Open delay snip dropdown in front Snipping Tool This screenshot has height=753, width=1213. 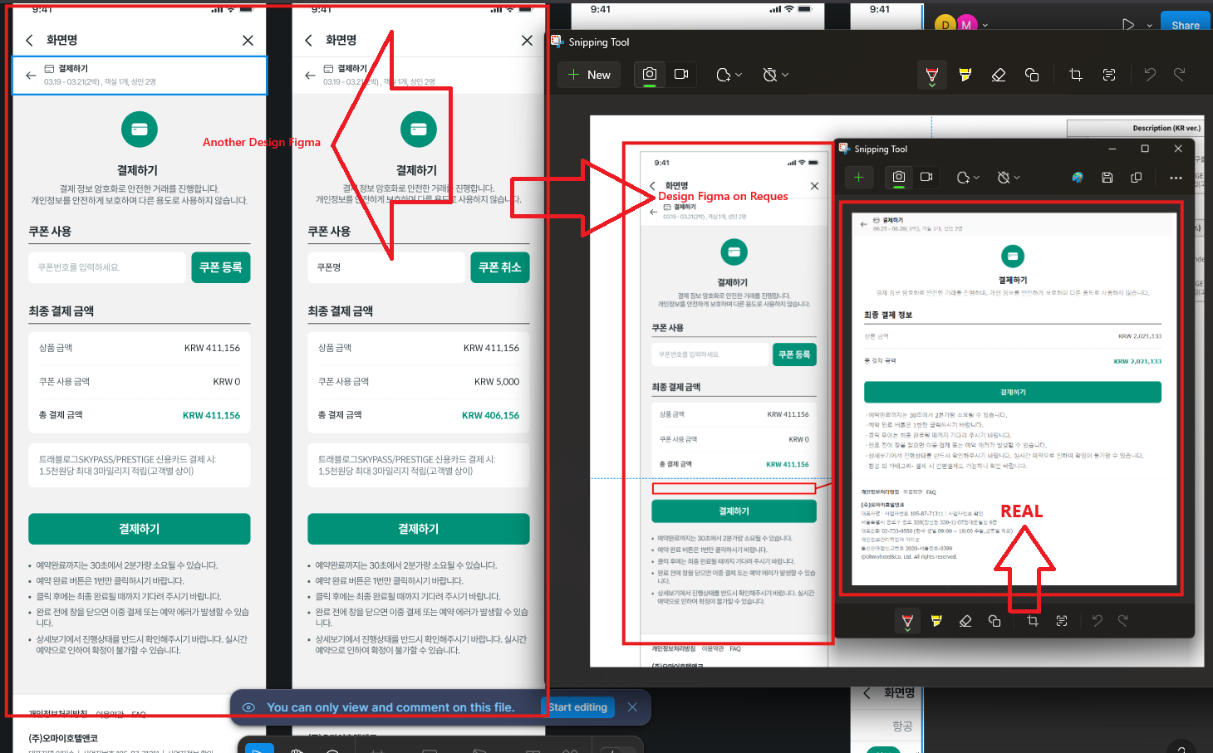click(x=1008, y=177)
